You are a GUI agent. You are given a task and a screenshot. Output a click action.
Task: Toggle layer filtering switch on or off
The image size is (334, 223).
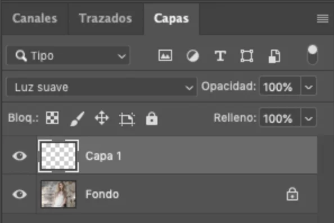(313, 55)
